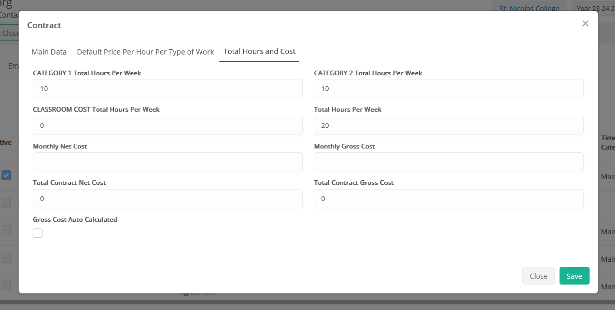Screen dimensions: 615x310
Task: Click the CATEGORY 2 Total Hours field
Action: tap(449, 89)
